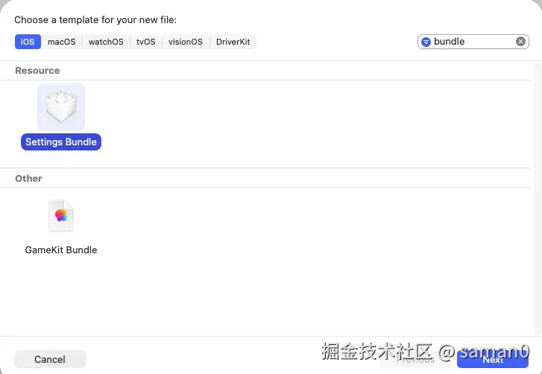Open the filter options icon in search field

click(x=426, y=42)
